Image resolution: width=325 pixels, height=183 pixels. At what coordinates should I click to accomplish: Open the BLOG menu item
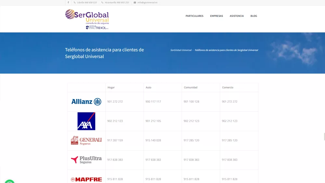pos(253,16)
